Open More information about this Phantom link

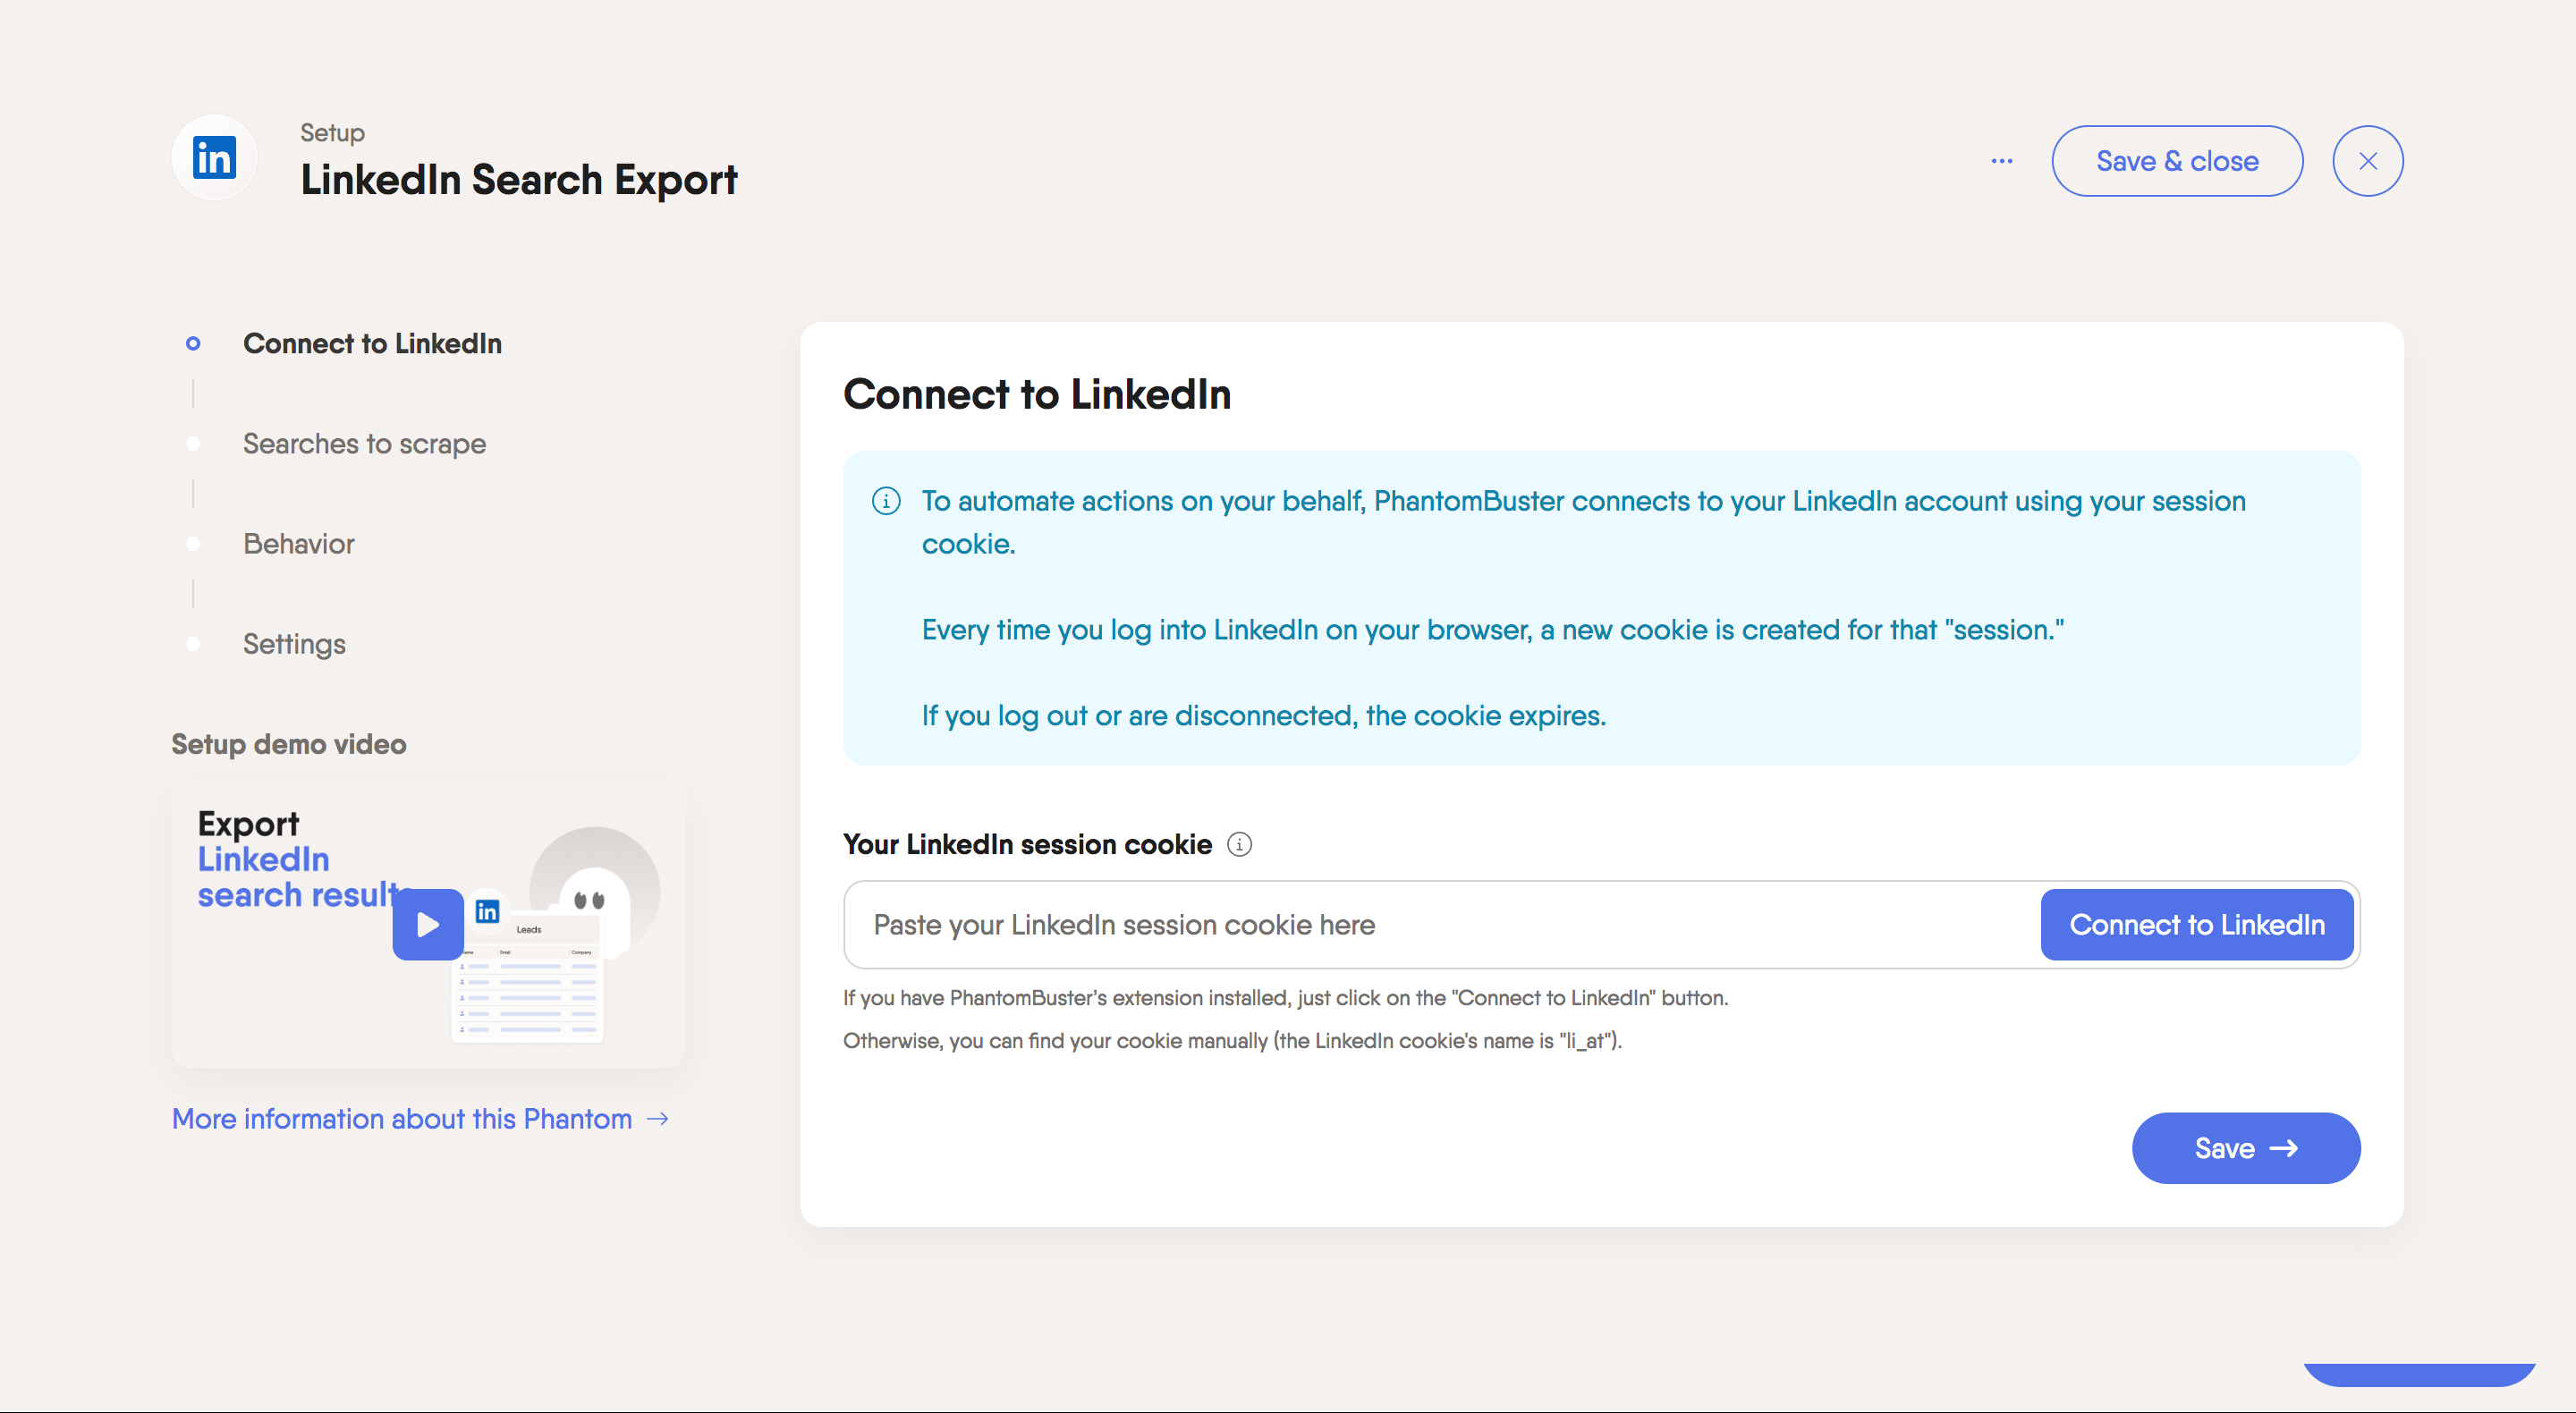pos(402,1118)
